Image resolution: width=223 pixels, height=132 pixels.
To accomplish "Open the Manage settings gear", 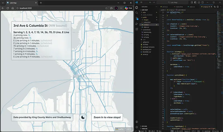I will click(x=137, y=127).
